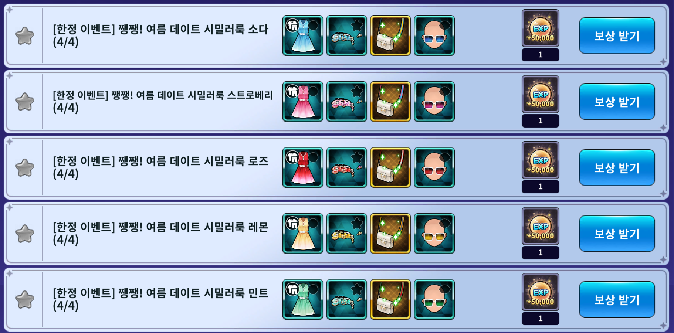View EXP +50,000 reward in 레몬 row

[x=541, y=226]
